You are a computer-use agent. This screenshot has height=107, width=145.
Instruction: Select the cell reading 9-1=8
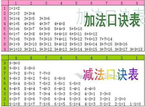coord(15,104)
